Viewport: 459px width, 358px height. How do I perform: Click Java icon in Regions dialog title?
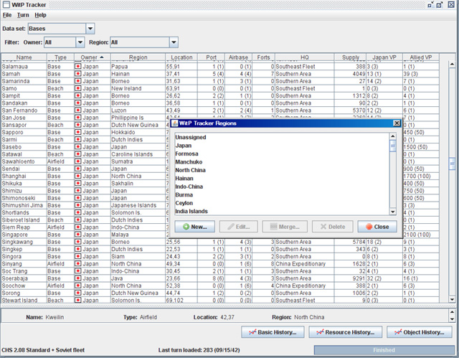tap(175, 123)
